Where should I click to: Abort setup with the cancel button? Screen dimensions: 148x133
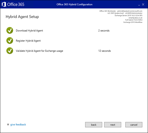click(x=134, y=125)
